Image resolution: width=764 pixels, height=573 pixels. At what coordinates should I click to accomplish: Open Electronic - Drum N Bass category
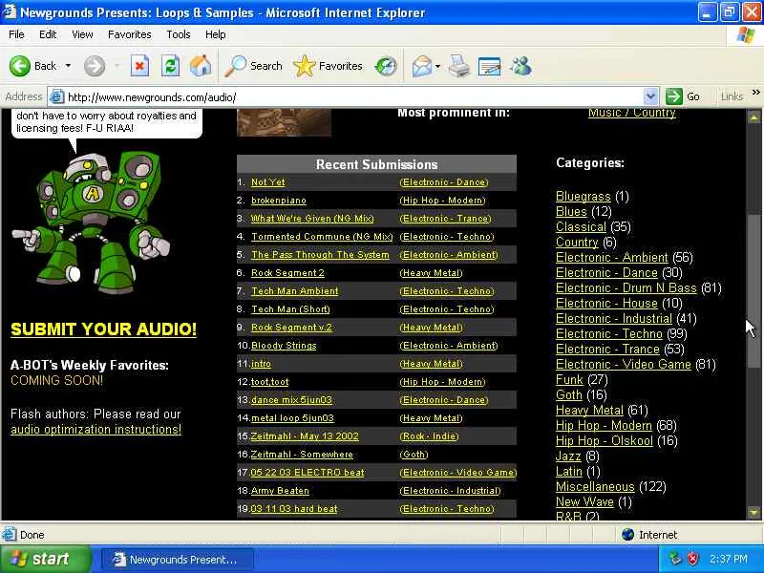626,288
